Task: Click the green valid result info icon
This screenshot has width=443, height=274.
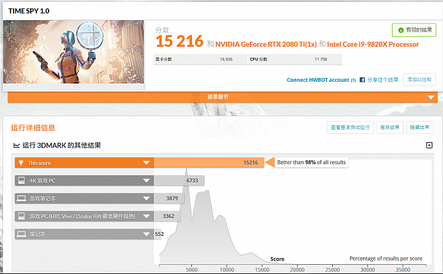Action: pos(401,30)
